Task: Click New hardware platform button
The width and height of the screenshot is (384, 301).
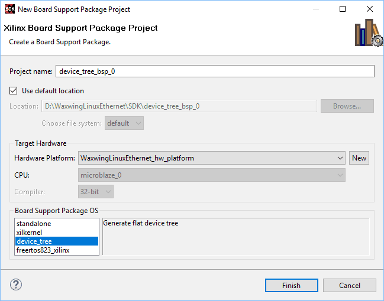Action: pyautogui.click(x=359, y=158)
